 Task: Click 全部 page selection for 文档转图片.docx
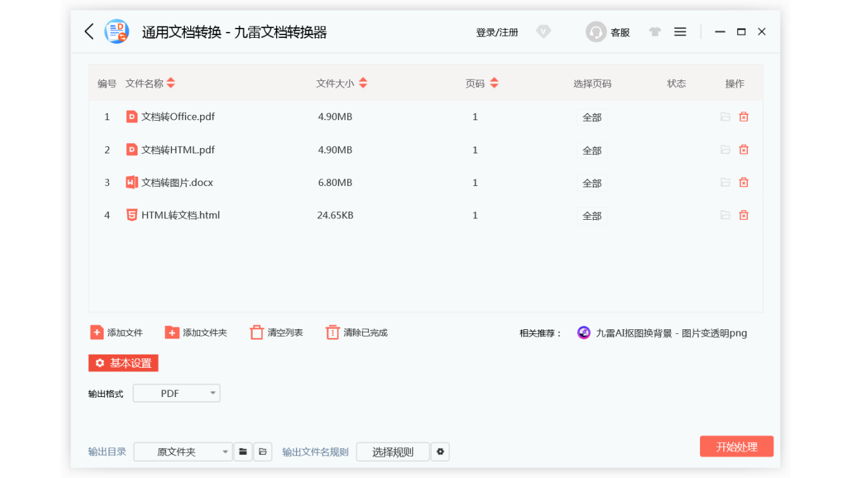pos(591,183)
